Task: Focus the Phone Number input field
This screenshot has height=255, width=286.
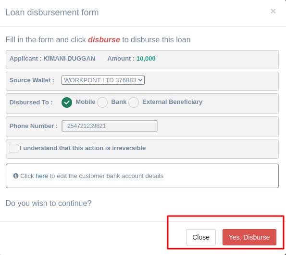Action: pyautogui.click(x=110, y=126)
